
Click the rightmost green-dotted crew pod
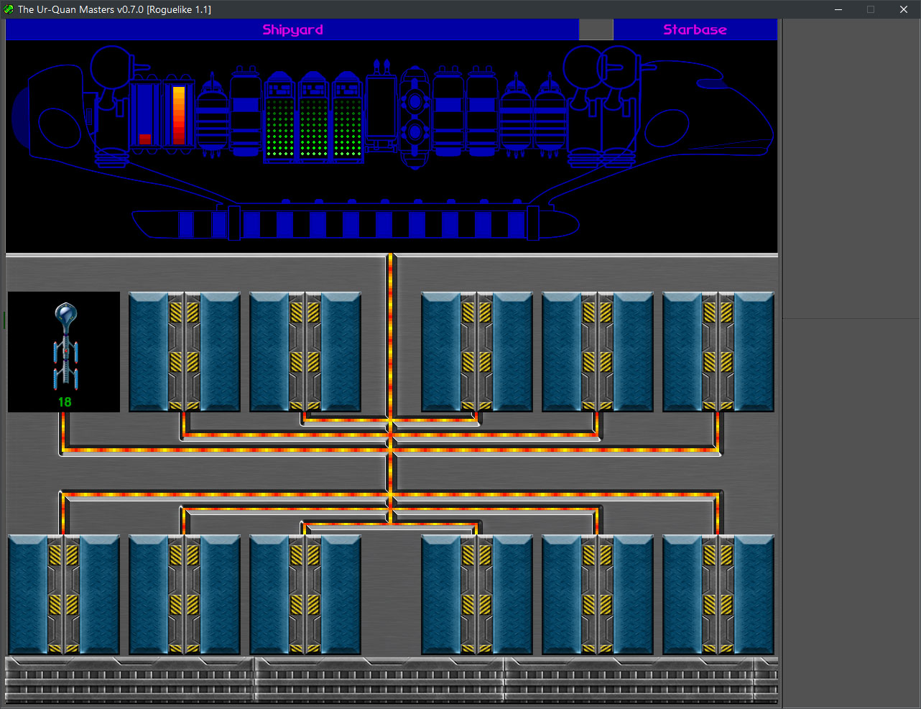347,118
